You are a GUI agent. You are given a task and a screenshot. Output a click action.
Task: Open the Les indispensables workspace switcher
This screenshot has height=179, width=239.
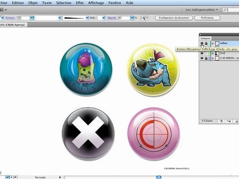pos(202,10)
